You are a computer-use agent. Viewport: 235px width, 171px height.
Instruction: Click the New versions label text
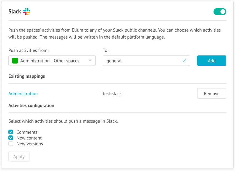click(30, 144)
